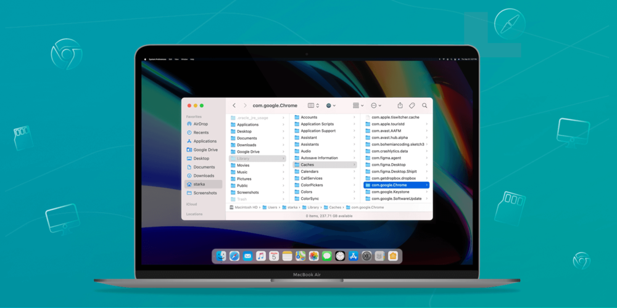Select the com.getdropbox.dropbox folder
The image size is (617, 308).
tap(396, 179)
